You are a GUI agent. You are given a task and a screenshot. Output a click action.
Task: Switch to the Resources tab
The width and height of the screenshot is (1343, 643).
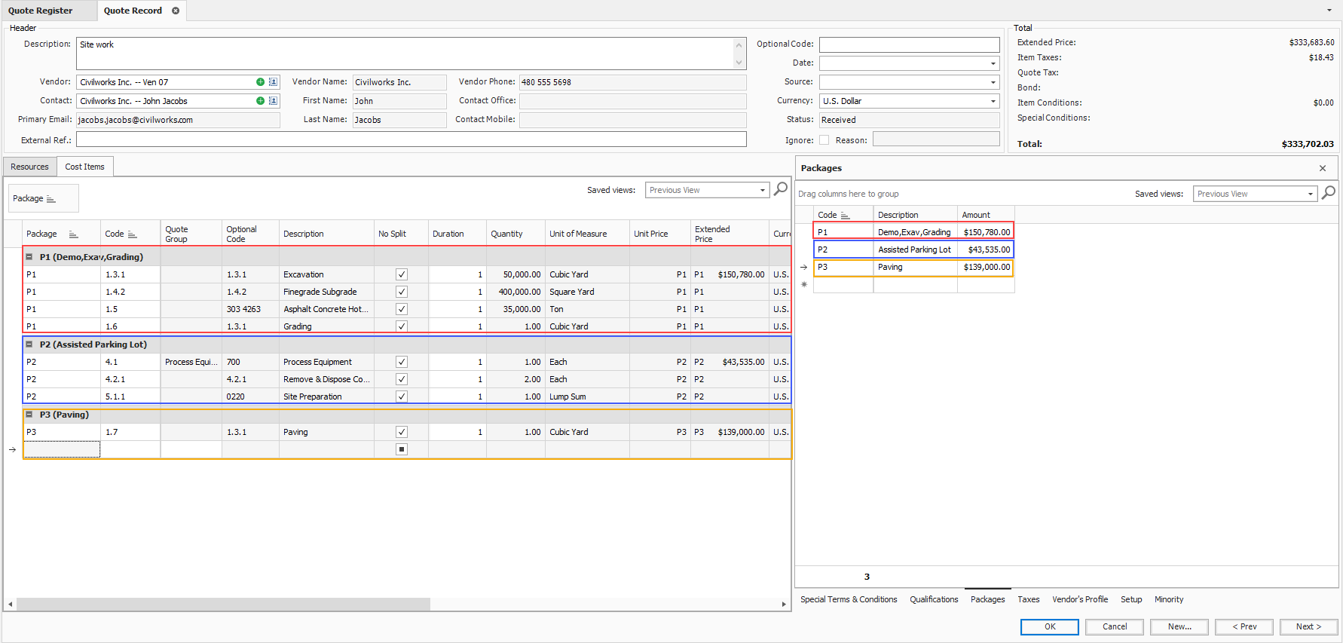pyautogui.click(x=29, y=167)
